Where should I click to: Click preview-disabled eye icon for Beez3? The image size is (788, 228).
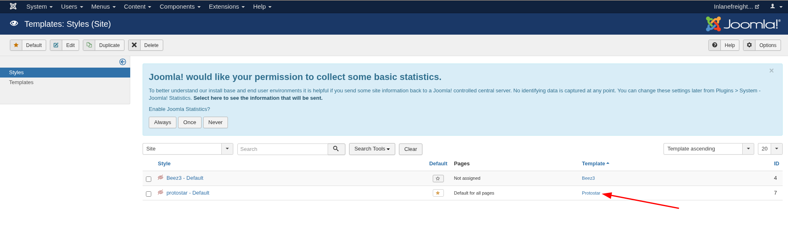(160, 178)
